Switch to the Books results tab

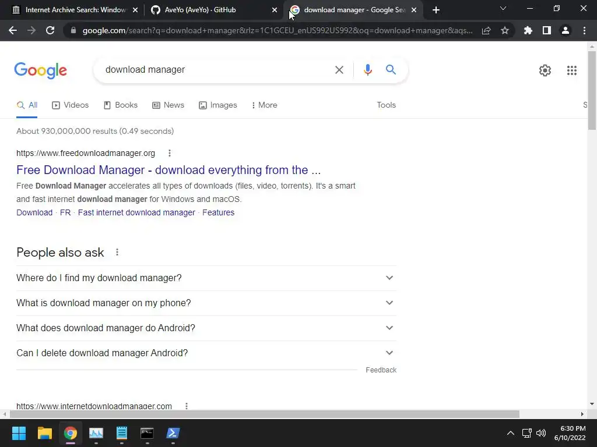coord(121,105)
